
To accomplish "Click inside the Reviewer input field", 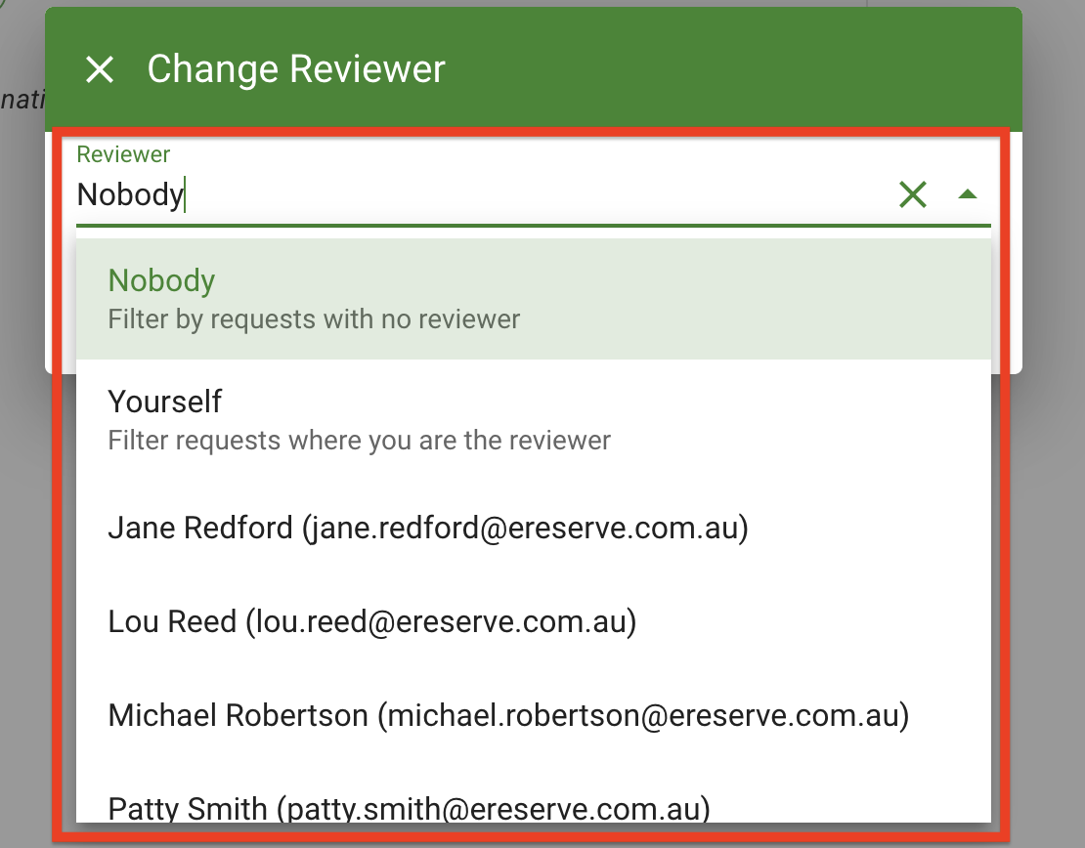I will (391, 193).
